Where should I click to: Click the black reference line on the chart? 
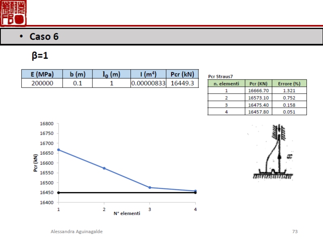(x=121, y=193)
